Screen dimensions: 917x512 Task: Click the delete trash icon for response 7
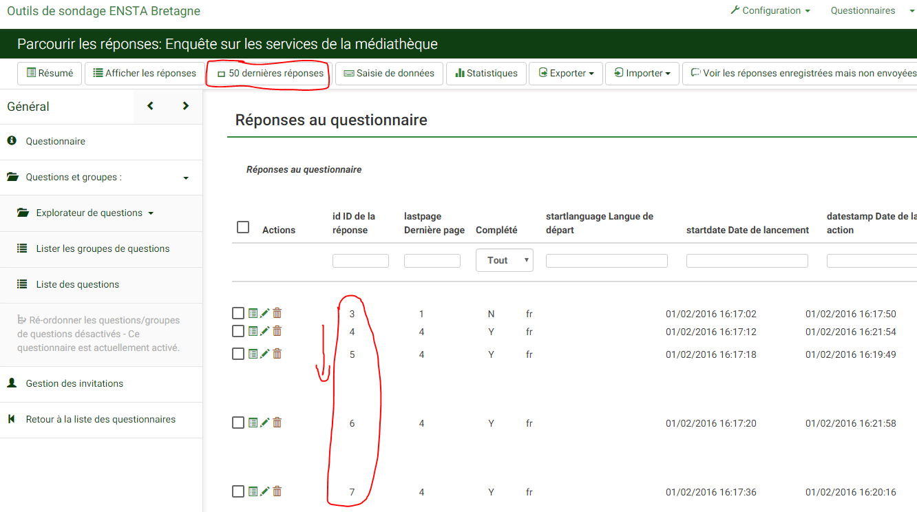(277, 491)
